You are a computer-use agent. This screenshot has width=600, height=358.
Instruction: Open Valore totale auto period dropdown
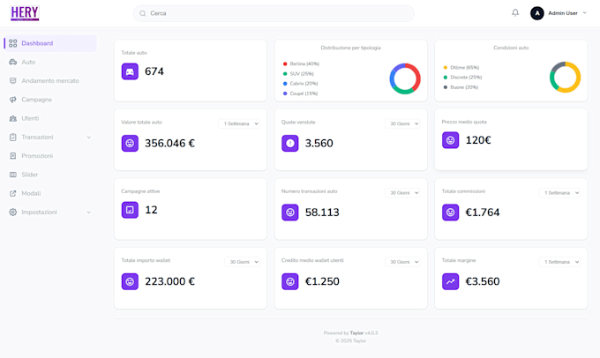point(239,123)
